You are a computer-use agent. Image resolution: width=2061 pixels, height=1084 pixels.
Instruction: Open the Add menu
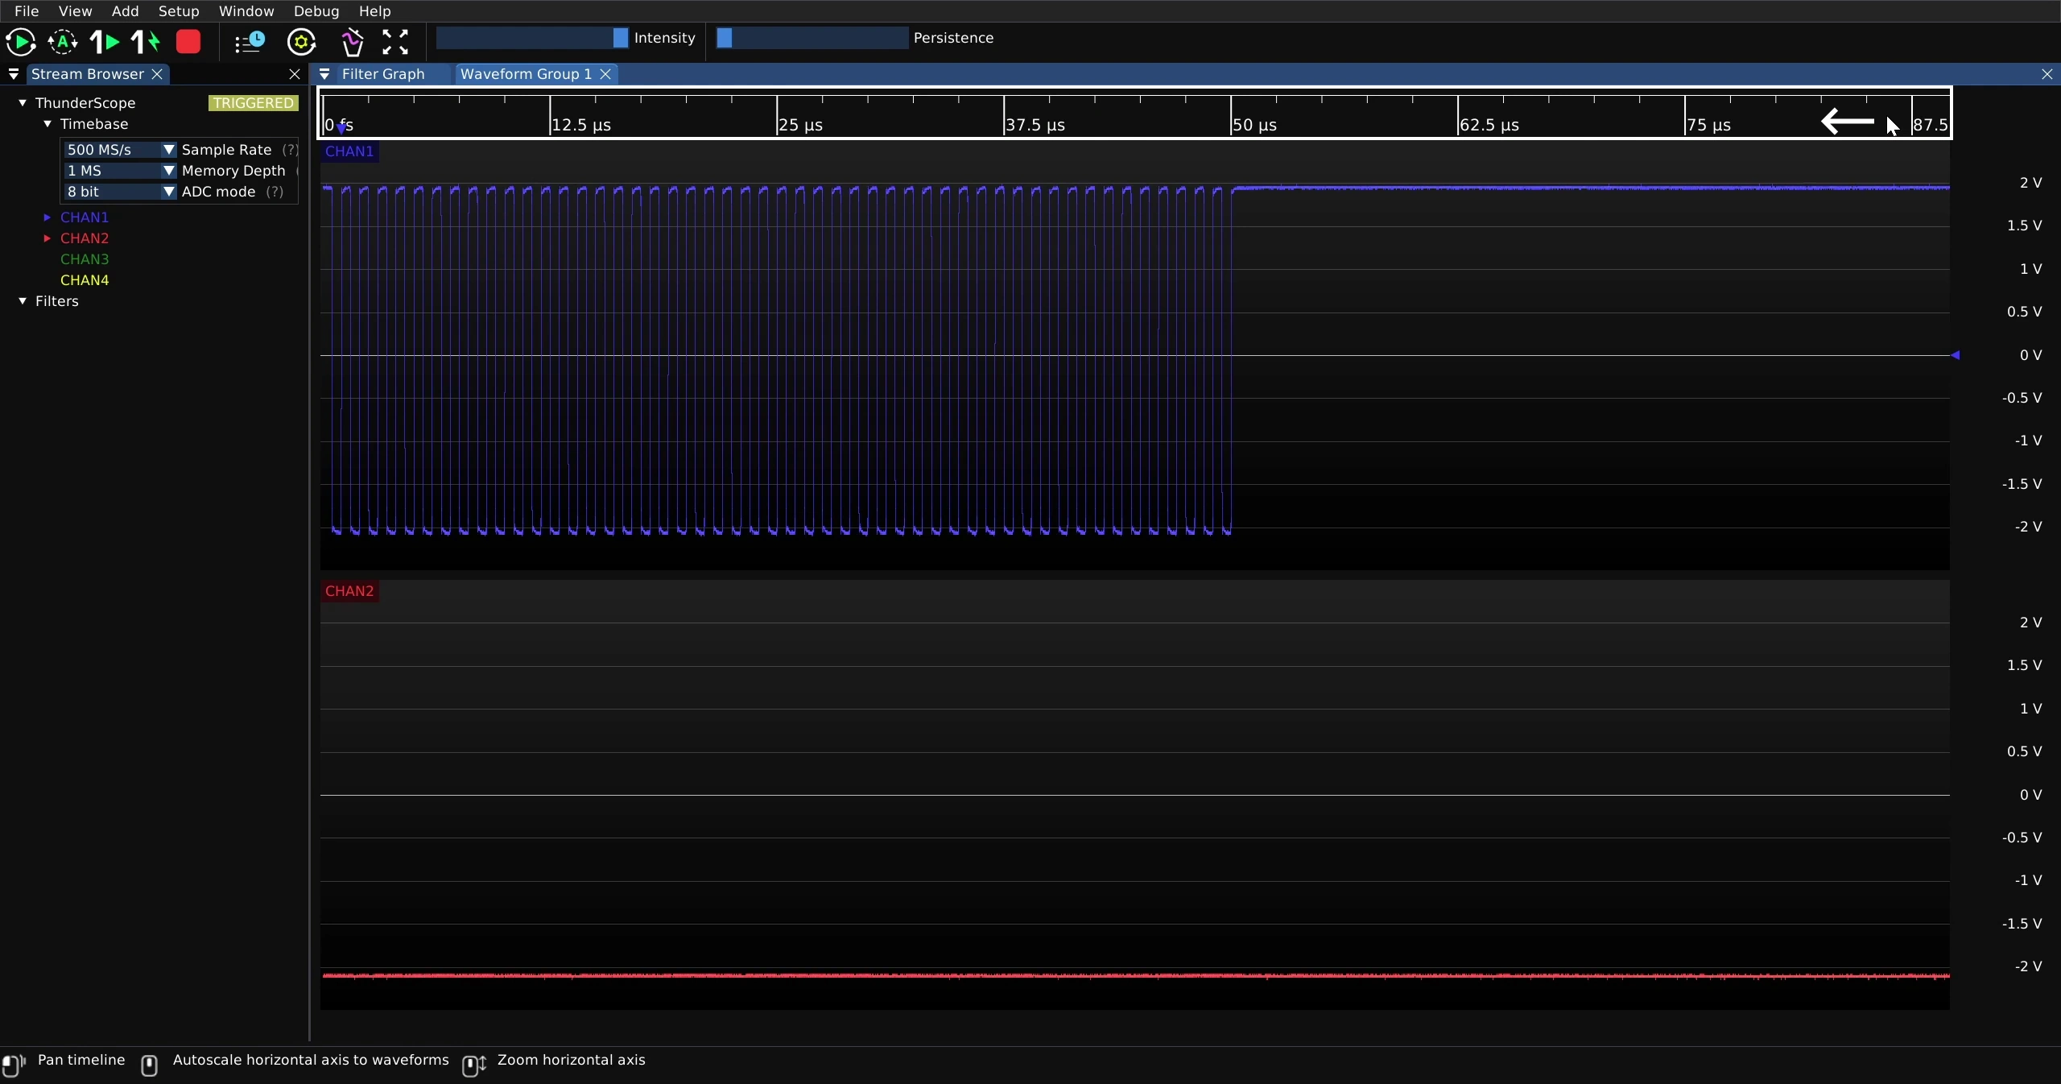125,11
